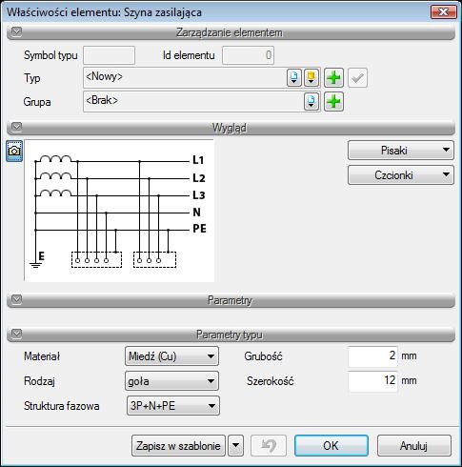
Task: Open the Materiał combo box Miedź (Cu)
Action: (x=171, y=356)
